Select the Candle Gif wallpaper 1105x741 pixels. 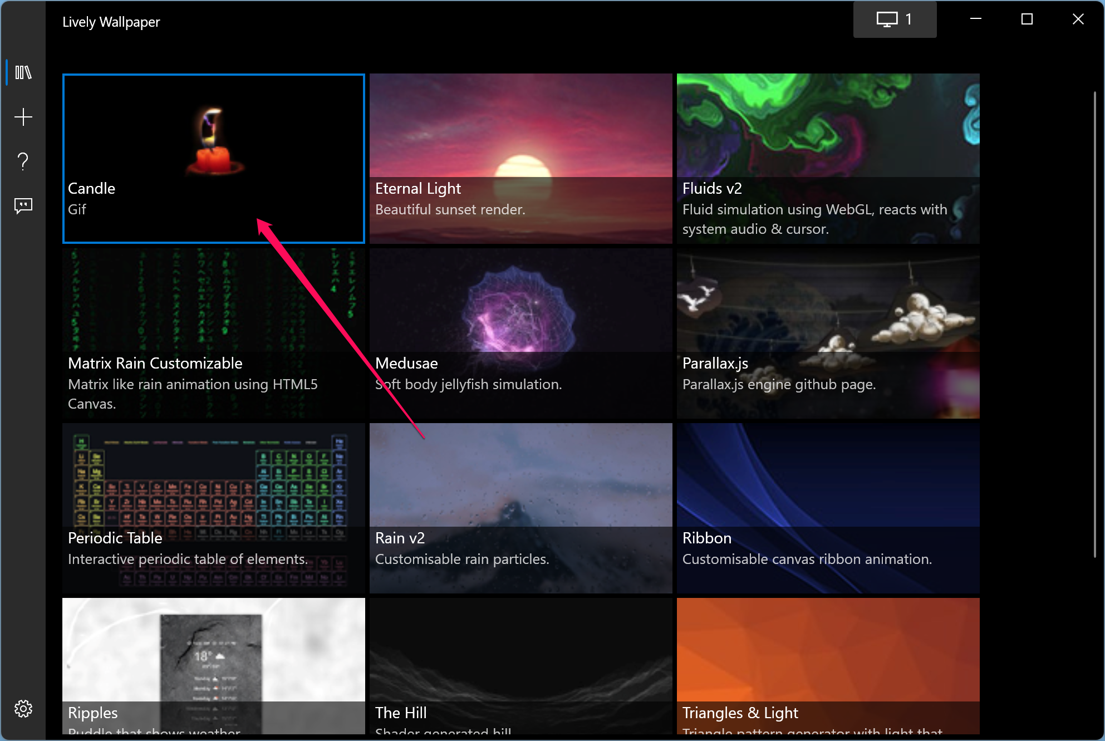pyautogui.click(x=214, y=159)
